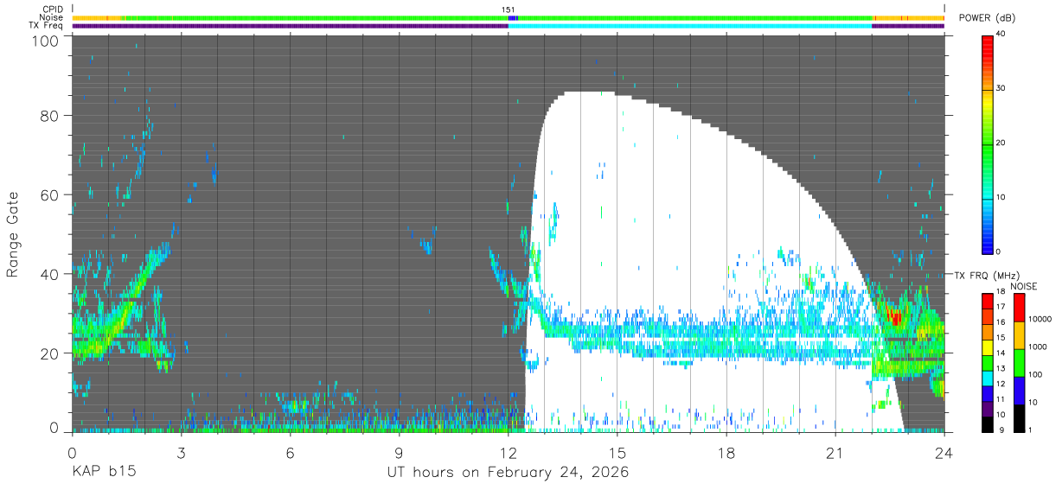This screenshot has width=1062, height=490.
Task: Click the KAP b15 beam label
Action: pos(103,473)
